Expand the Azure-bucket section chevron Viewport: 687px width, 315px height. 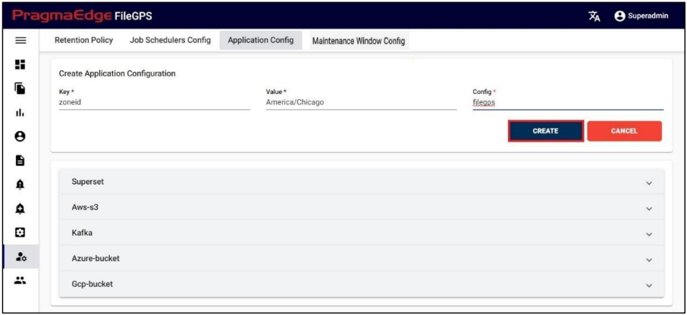[x=649, y=260]
